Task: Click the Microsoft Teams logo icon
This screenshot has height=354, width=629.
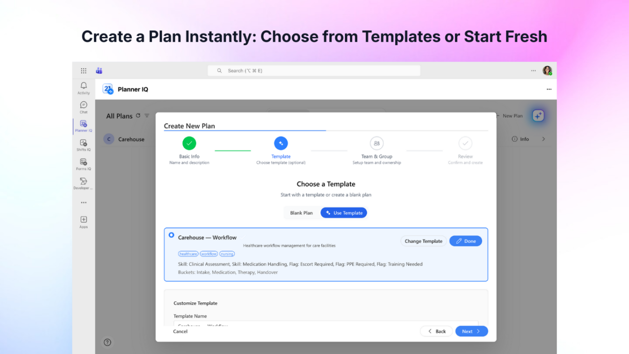Action: coord(99,71)
